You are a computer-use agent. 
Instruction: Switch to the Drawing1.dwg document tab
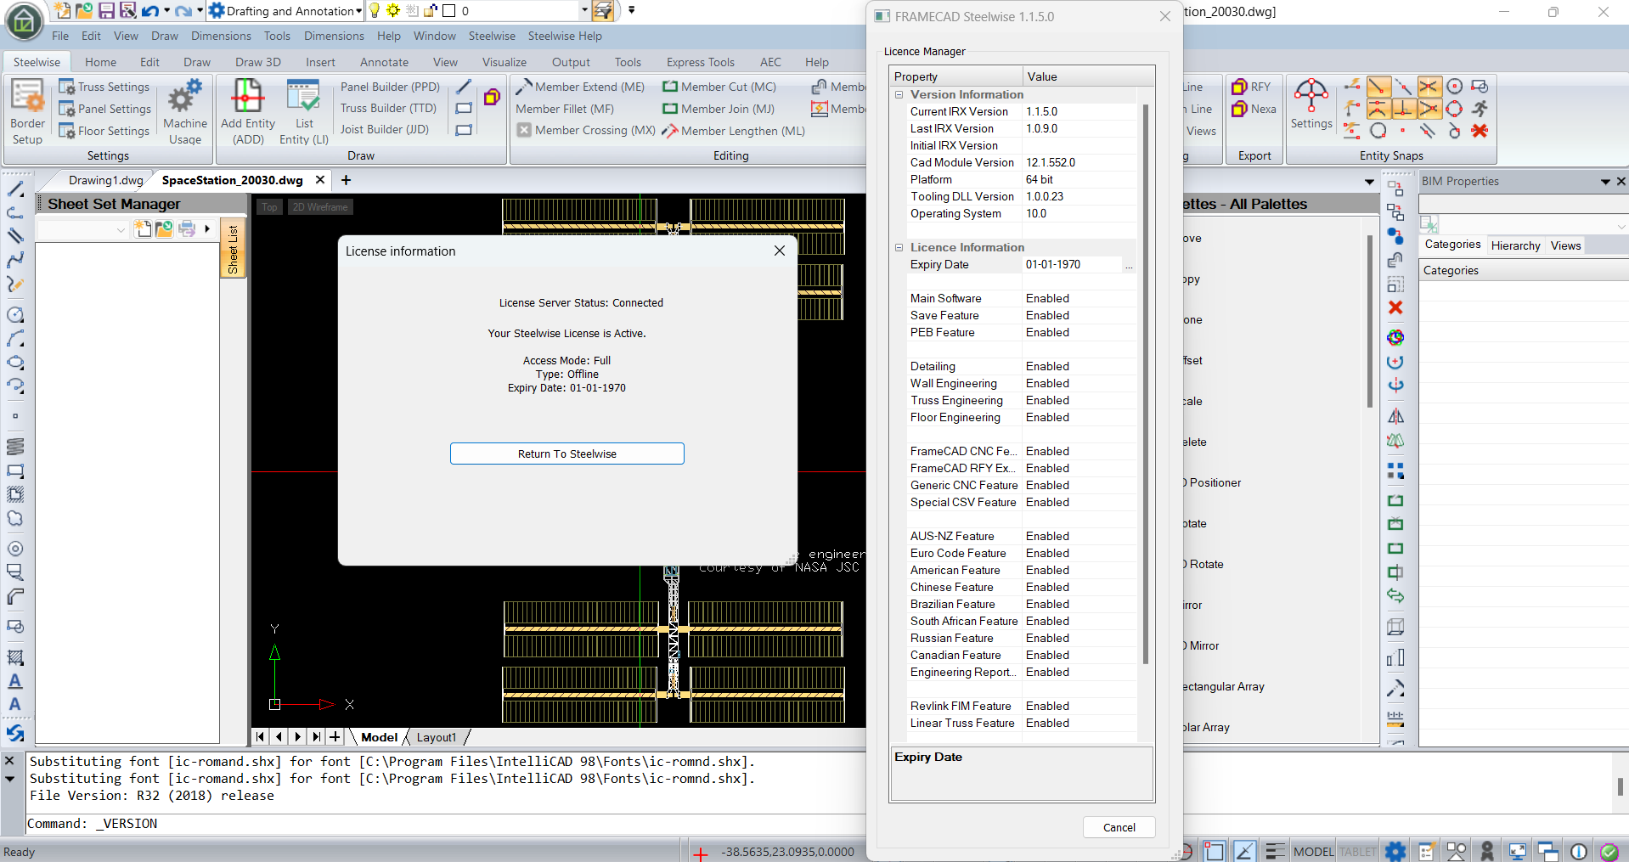click(105, 180)
